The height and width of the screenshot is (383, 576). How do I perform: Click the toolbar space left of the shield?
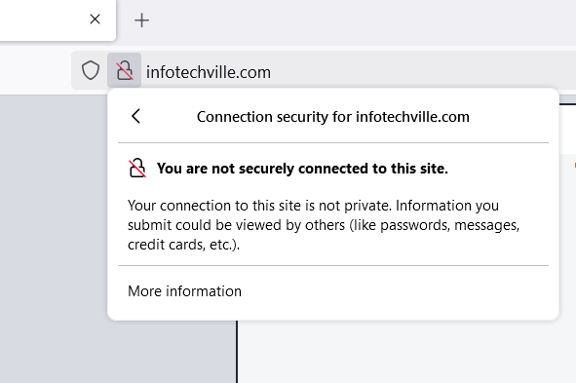coord(35,70)
